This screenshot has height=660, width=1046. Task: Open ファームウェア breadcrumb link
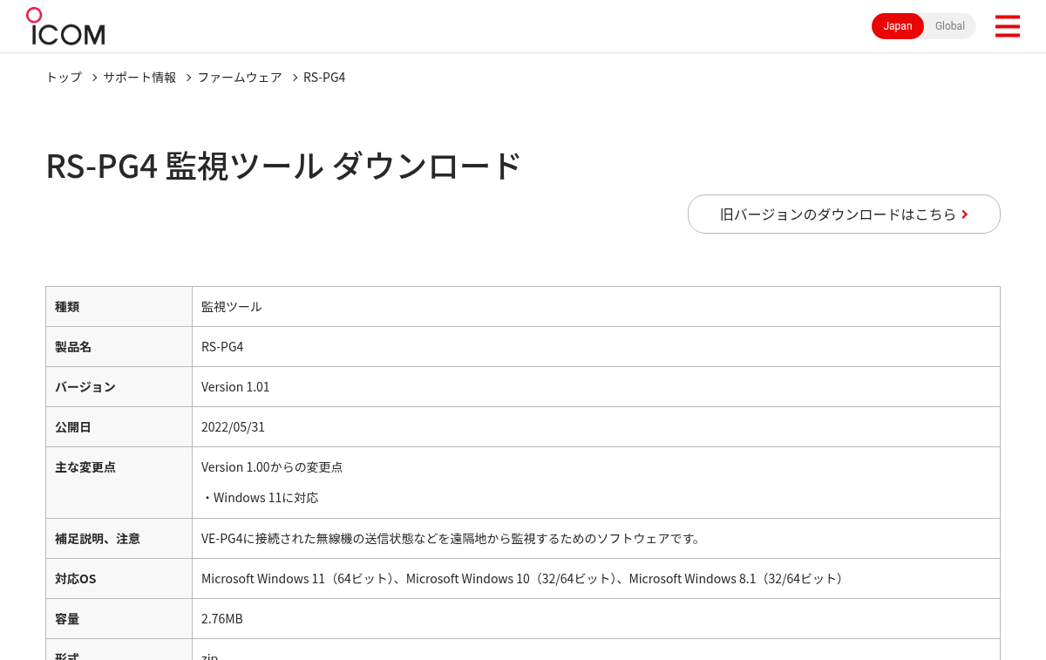[240, 78]
